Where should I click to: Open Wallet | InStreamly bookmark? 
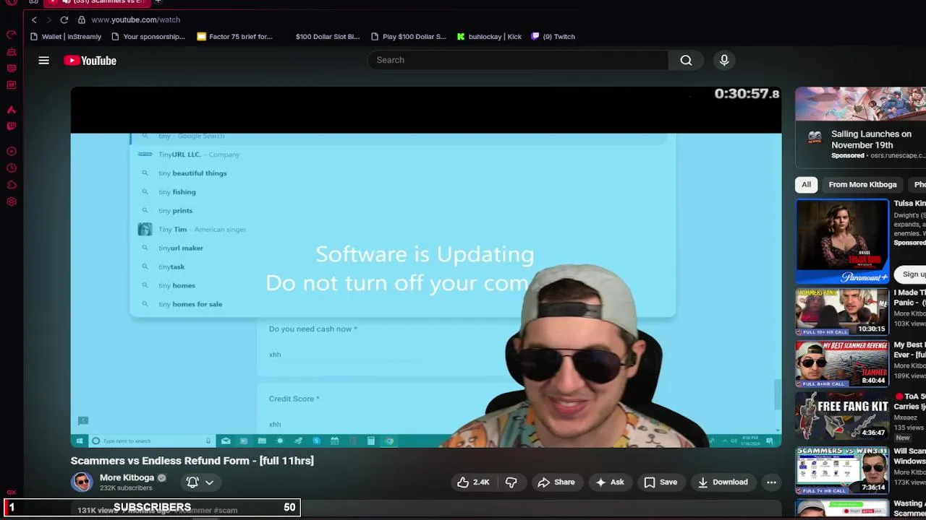coord(65,36)
